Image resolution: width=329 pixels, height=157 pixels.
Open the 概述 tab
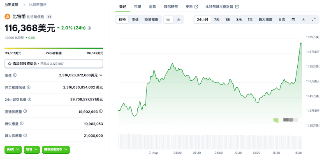click(123, 7)
